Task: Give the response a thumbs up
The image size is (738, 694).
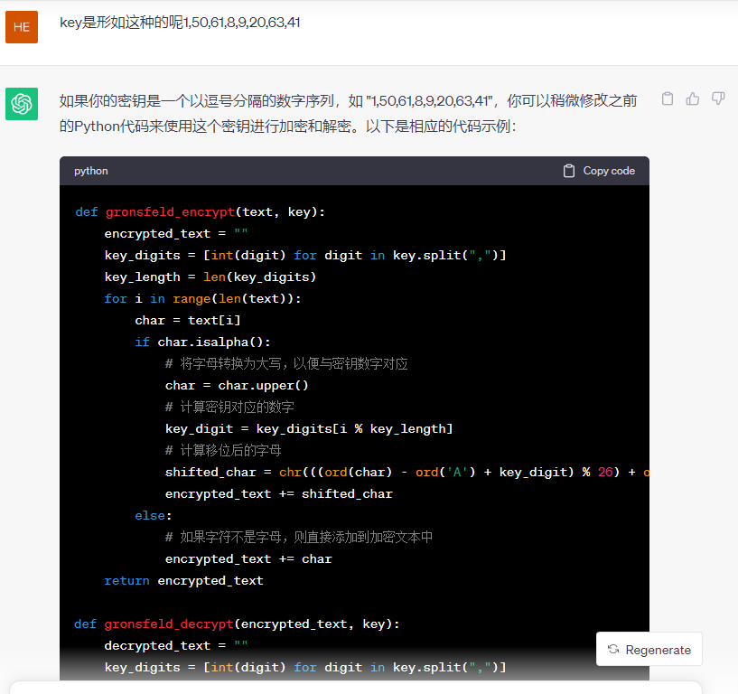Action: [x=693, y=98]
